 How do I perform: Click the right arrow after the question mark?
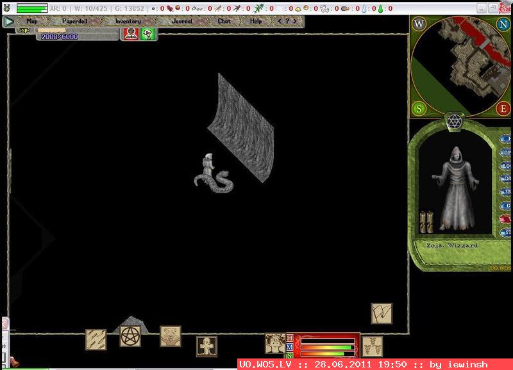(x=295, y=21)
